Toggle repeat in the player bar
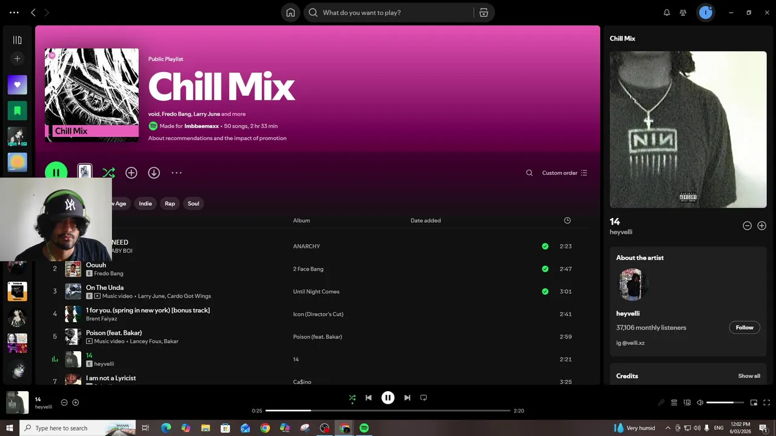 (424, 398)
